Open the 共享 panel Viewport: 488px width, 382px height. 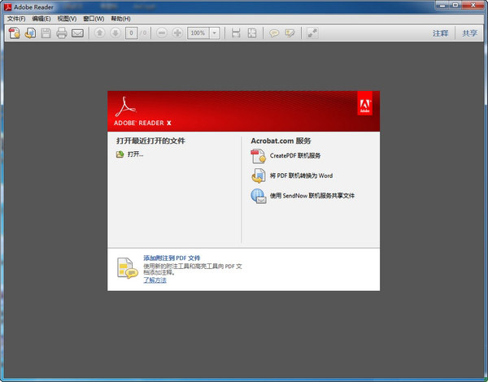(x=469, y=33)
